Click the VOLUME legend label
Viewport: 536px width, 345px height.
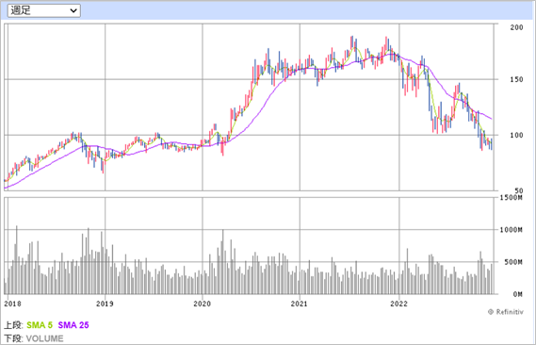click(x=45, y=338)
